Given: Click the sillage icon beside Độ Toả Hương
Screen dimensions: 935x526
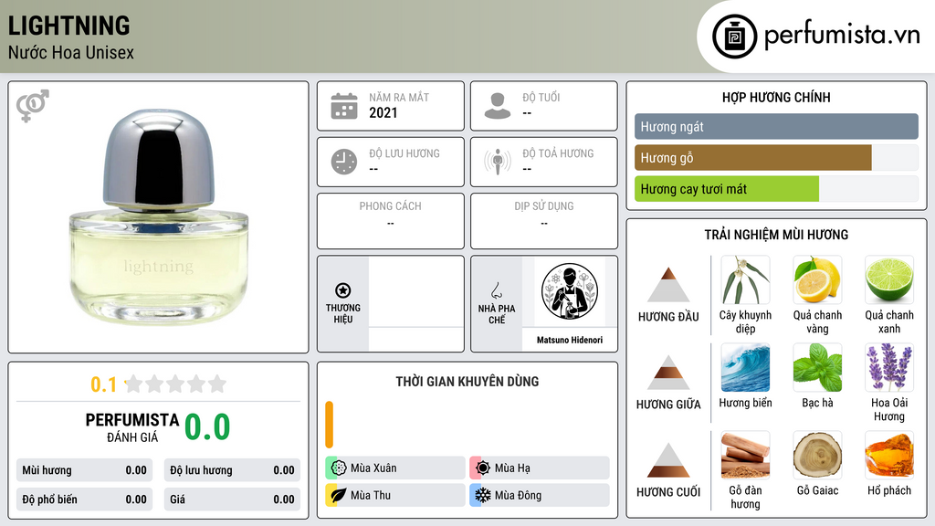Looking at the screenshot, I should pyautogui.click(x=498, y=162).
